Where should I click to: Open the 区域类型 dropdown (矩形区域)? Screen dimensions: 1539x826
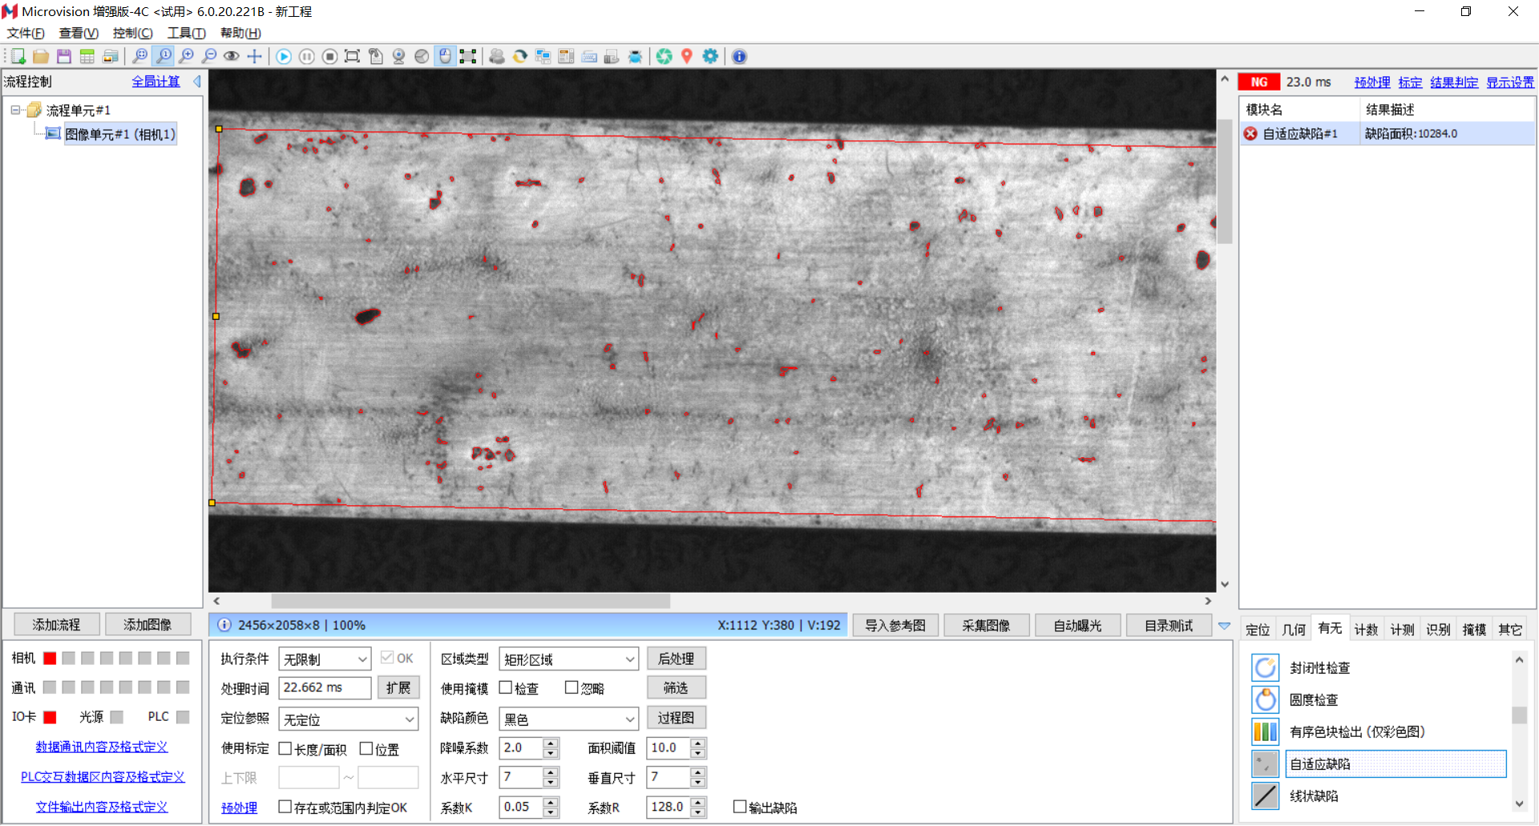point(568,659)
